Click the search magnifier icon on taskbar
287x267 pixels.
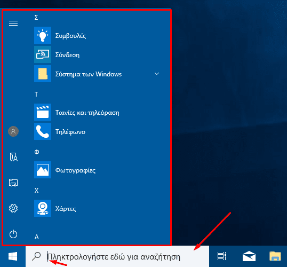36,256
